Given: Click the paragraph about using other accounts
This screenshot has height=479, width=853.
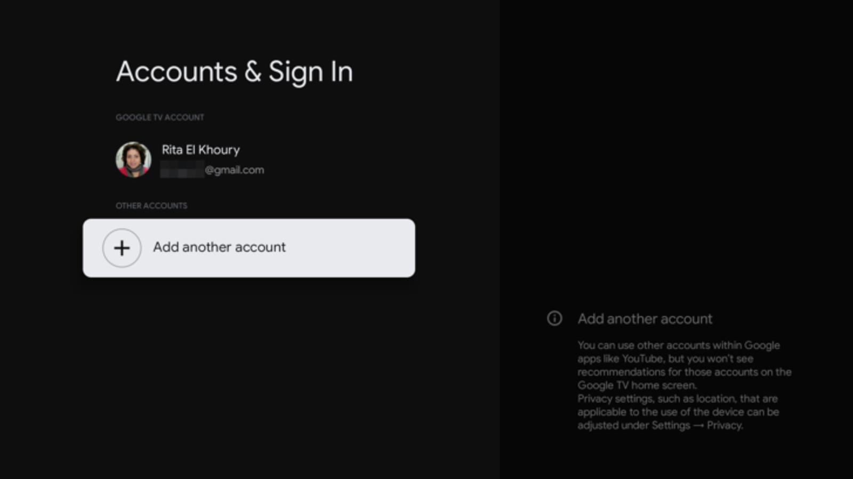Looking at the screenshot, I should tap(683, 365).
